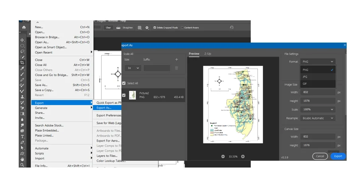The height and width of the screenshot is (191, 357).
Task: Open the 1x size dropdown
Action: tap(133, 68)
